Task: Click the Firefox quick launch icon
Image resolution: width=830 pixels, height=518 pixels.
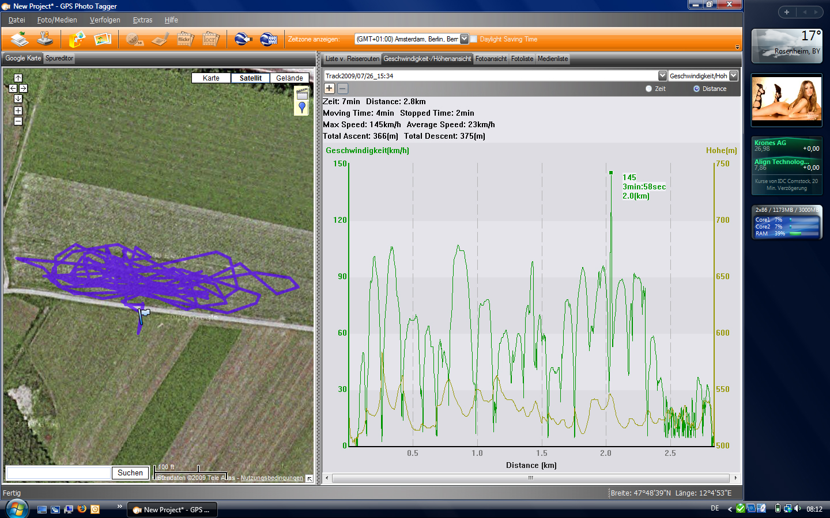Action: point(82,509)
